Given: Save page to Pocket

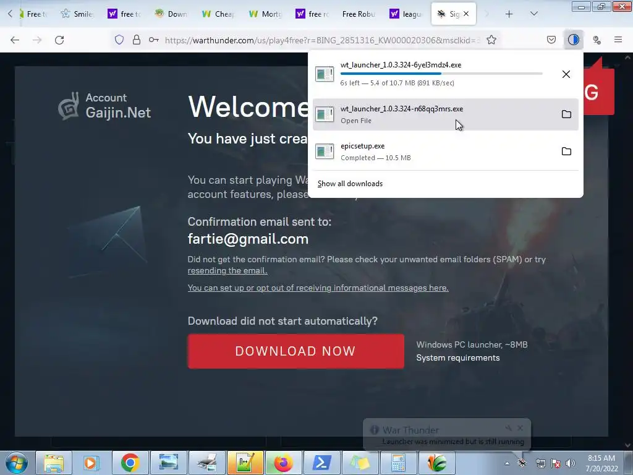Looking at the screenshot, I should (x=551, y=40).
